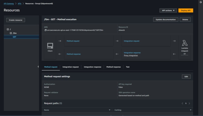Open the API actions dropdown
Image resolution: width=203 pixels, height=116 pixels.
(168, 11)
